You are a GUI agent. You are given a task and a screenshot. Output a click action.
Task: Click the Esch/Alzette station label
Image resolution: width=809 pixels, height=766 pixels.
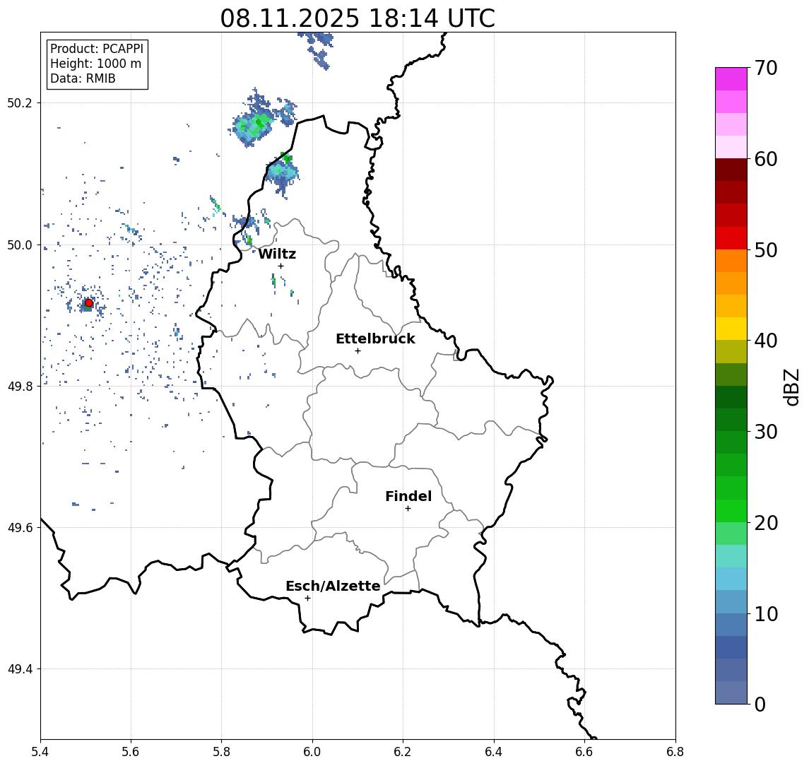pos(333,586)
